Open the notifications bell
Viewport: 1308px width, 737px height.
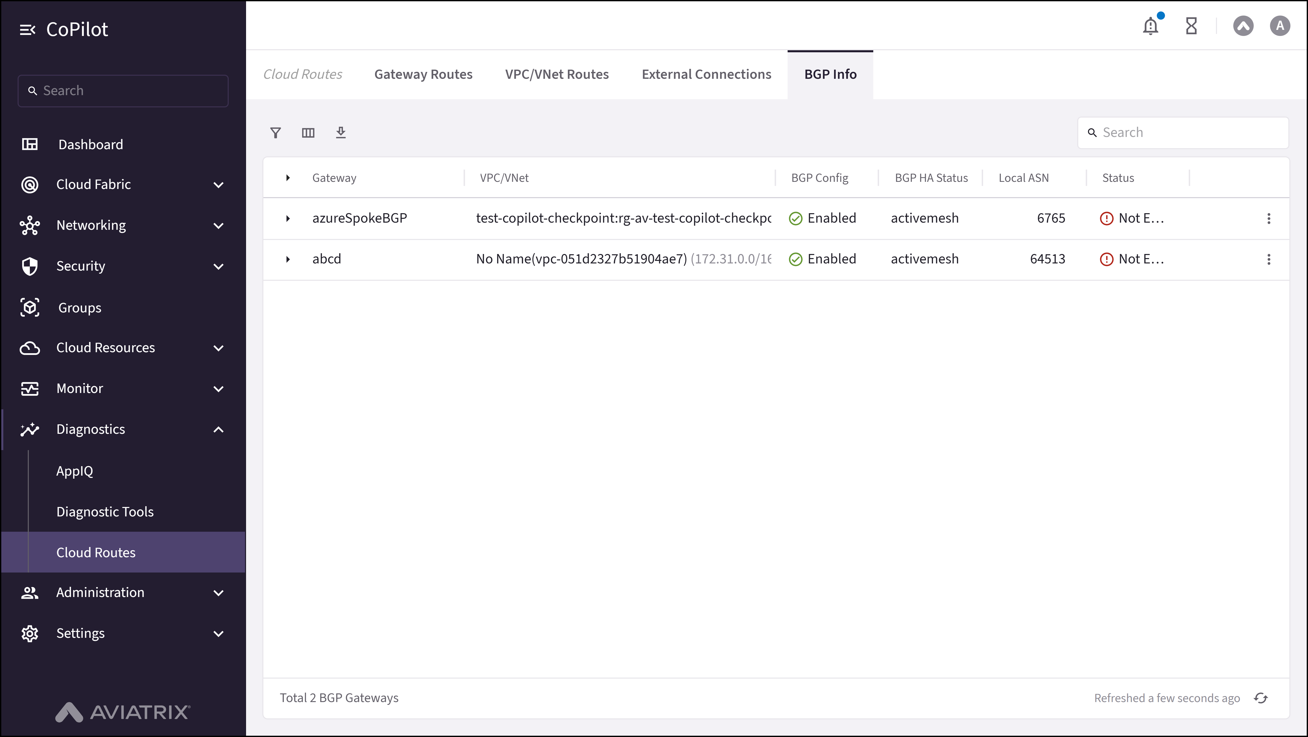point(1151,26)
